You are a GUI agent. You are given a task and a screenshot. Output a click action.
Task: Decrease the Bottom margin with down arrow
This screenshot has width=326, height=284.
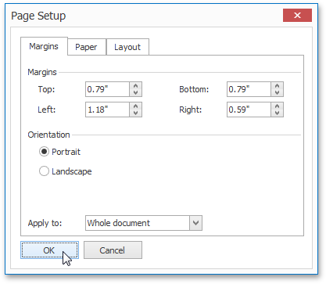pos(278,92)
